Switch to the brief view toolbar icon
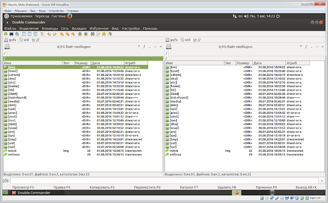Image resolution: width=328 pixels, height=203 pixels. [24, 34]
